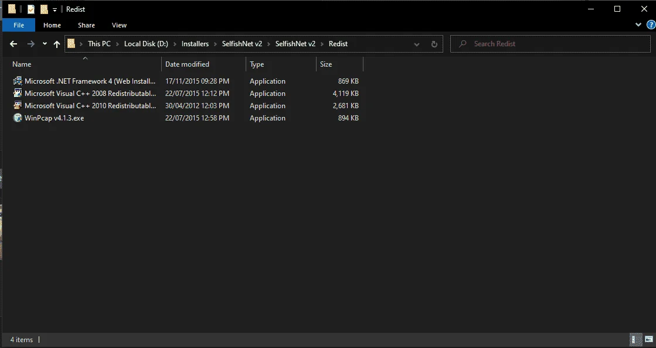Open the Customize Quick Access Toolbar dropdown
This screenshot has width=656, height=348.
[x=55, y=9]
